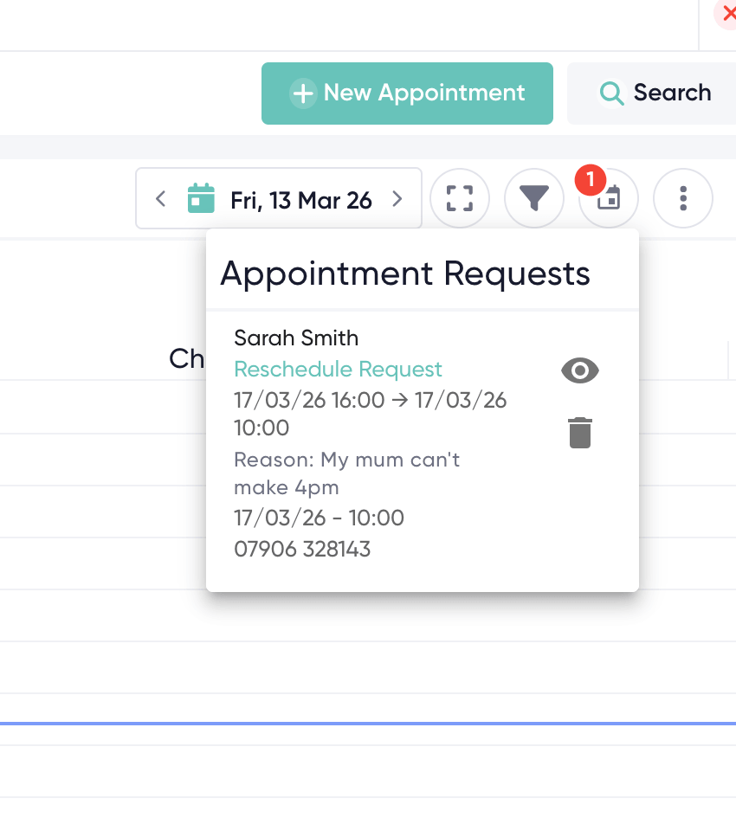The width and height of the screenshot is (736, 824).
Task: Click the New Appointment button
Action: coord(407,93)
